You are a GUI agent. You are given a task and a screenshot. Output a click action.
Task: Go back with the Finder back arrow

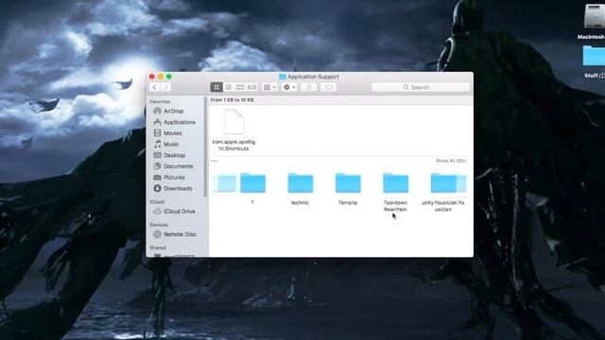154,87
